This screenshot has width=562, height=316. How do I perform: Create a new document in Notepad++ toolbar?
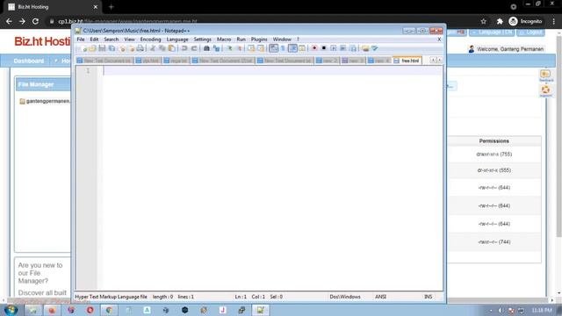coord(83,48)
